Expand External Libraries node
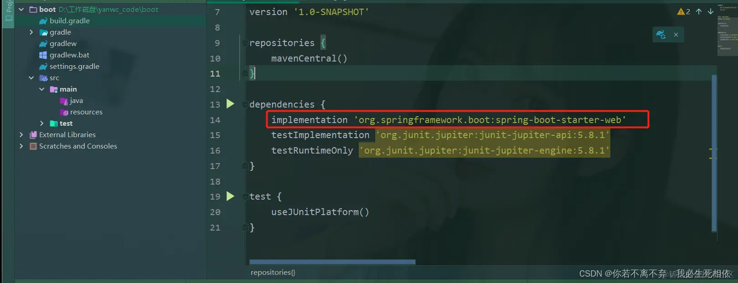The height and width of the screenshot is (283, 738). (21, 135)
